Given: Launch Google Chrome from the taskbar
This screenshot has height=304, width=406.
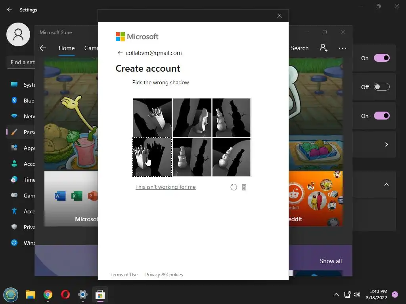Looking at the screenshot, I should coord(48,294).
